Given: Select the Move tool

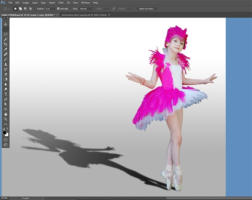Looking at the screenshot, I should pyautogui.click(x=6, y=24).
